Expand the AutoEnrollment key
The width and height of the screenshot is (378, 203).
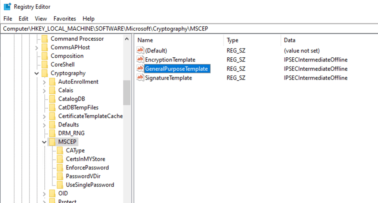point(44,82)
